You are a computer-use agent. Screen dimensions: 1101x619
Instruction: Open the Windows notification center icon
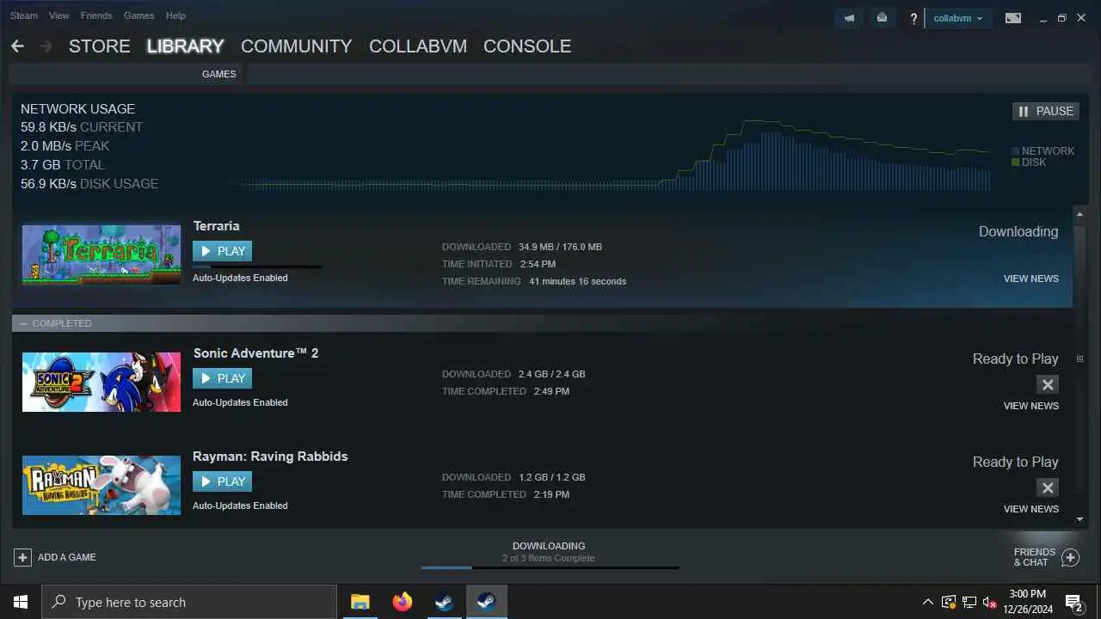click(1073, 602)
